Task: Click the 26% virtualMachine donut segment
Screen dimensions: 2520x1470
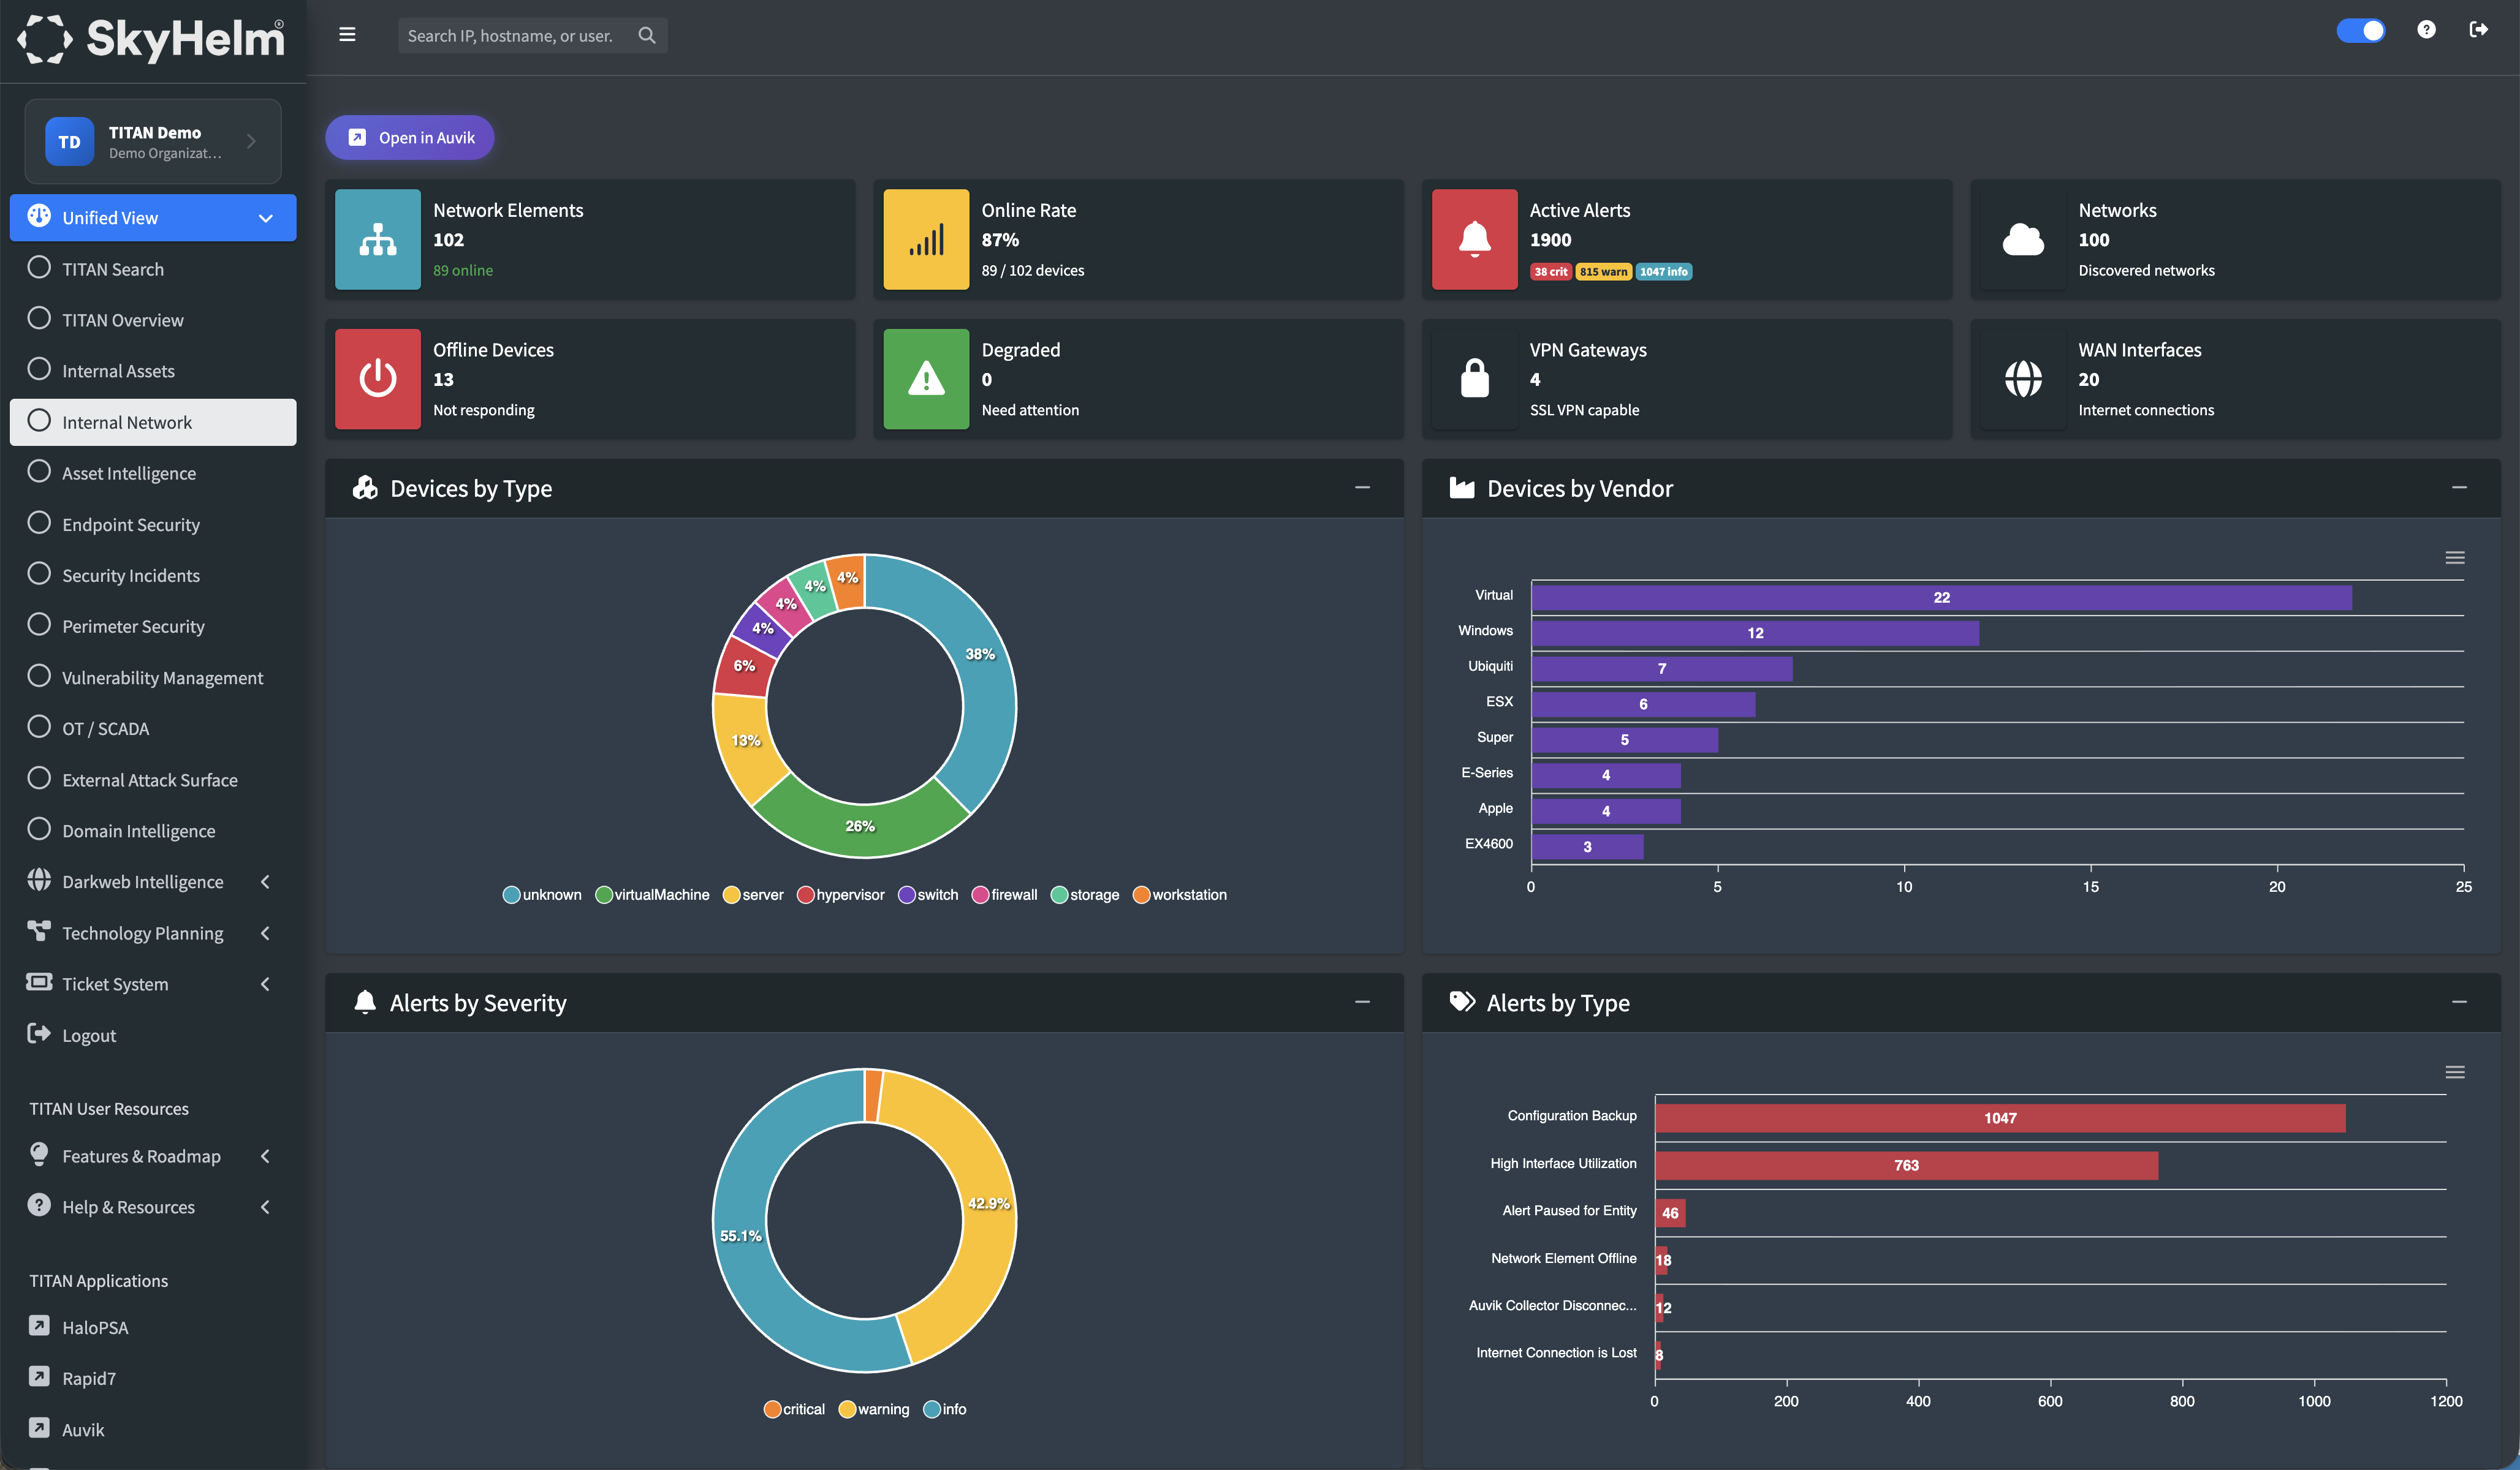Action: tap(860, 826)
